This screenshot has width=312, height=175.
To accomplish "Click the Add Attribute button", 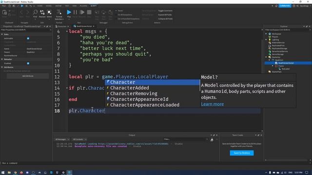I will pos(28,76).
